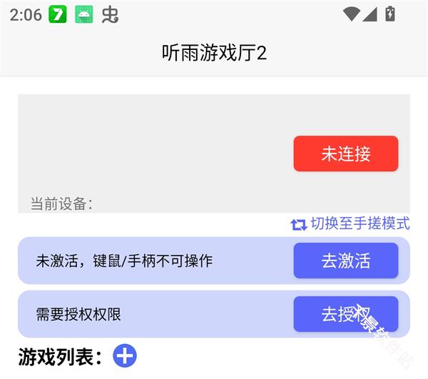Tap the green 7 status bar icon

58,14
